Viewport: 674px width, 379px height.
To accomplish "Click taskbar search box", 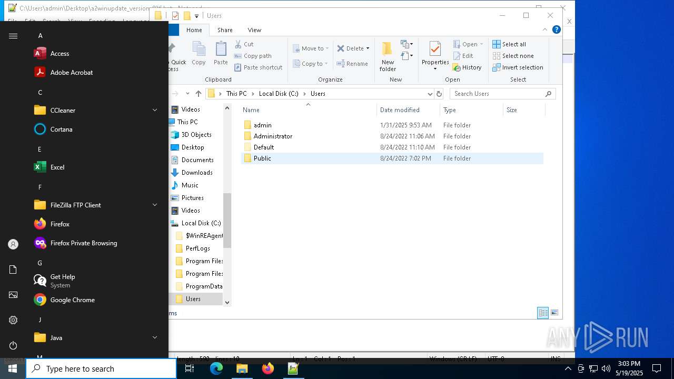I will coord(101,369).
